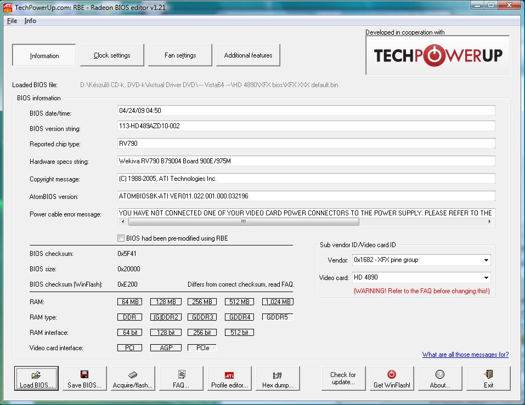The width and height of the screenshot is (525, 405).
Task: Select the PCI interface indicator
Action: [129, 348]
